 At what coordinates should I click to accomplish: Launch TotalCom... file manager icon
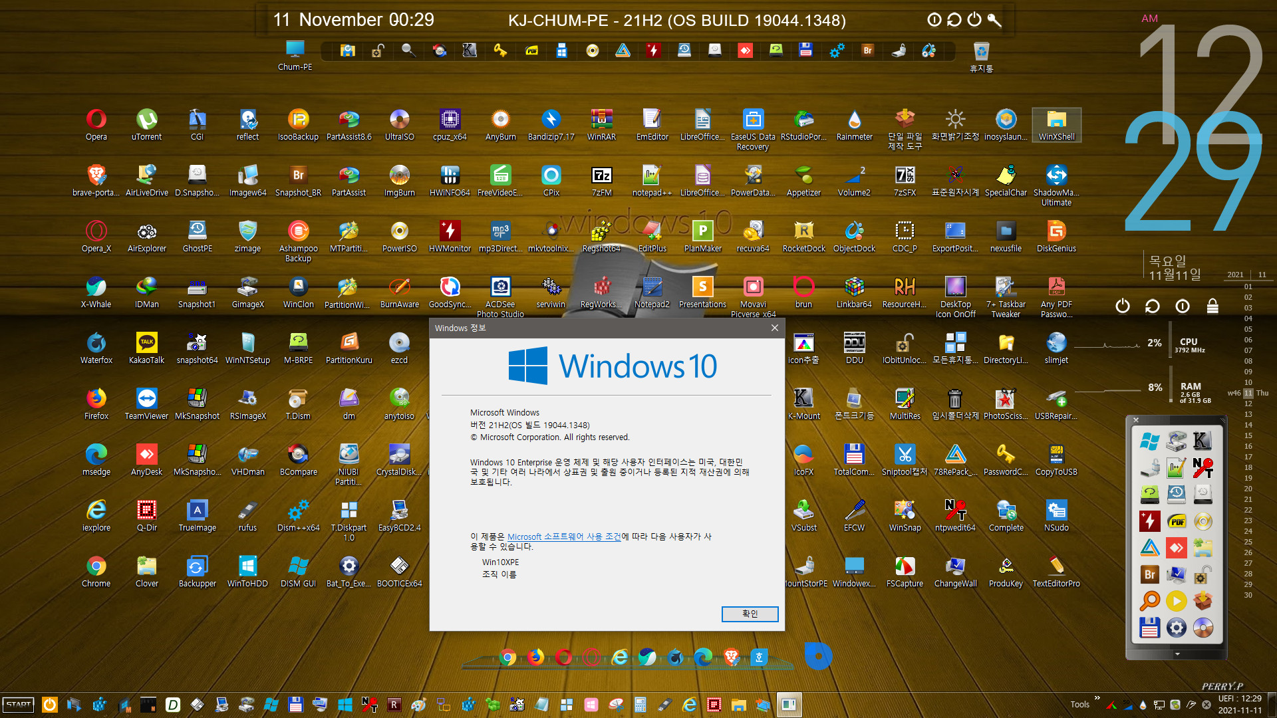coord(855,459)
